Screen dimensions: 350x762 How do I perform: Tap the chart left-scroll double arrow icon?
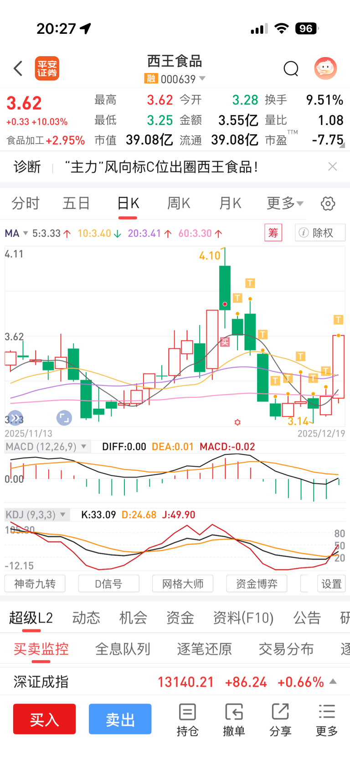click(x=15, y=418)
